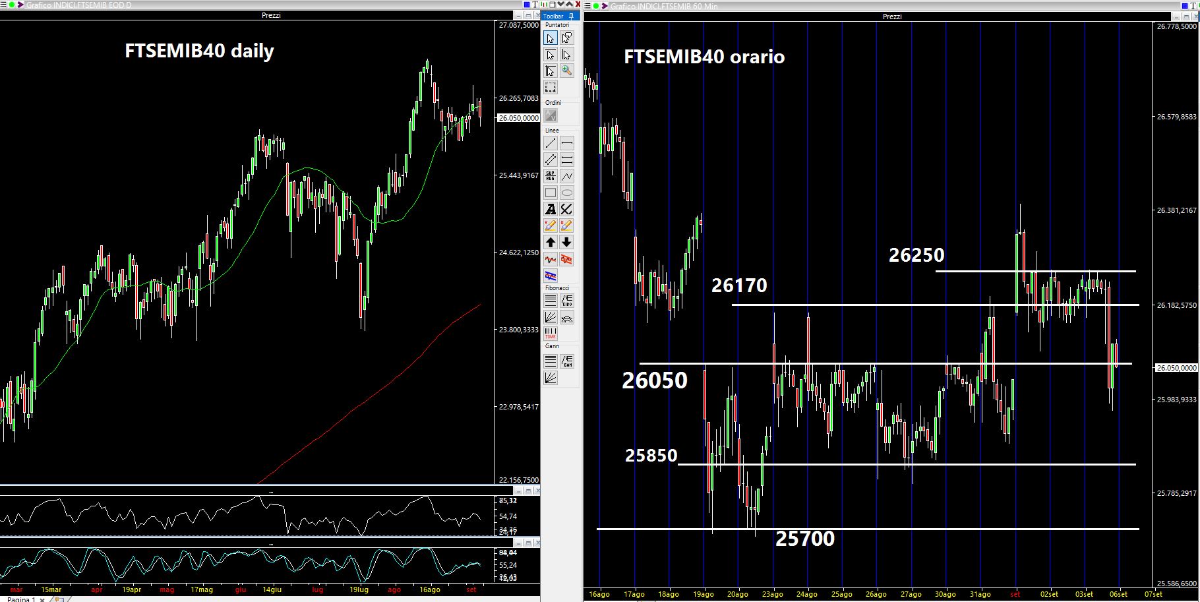The width and height of the screenshot is (1200, 602).
Task: Select the double horizontal lines tool
Action: [x=566, y=160]
